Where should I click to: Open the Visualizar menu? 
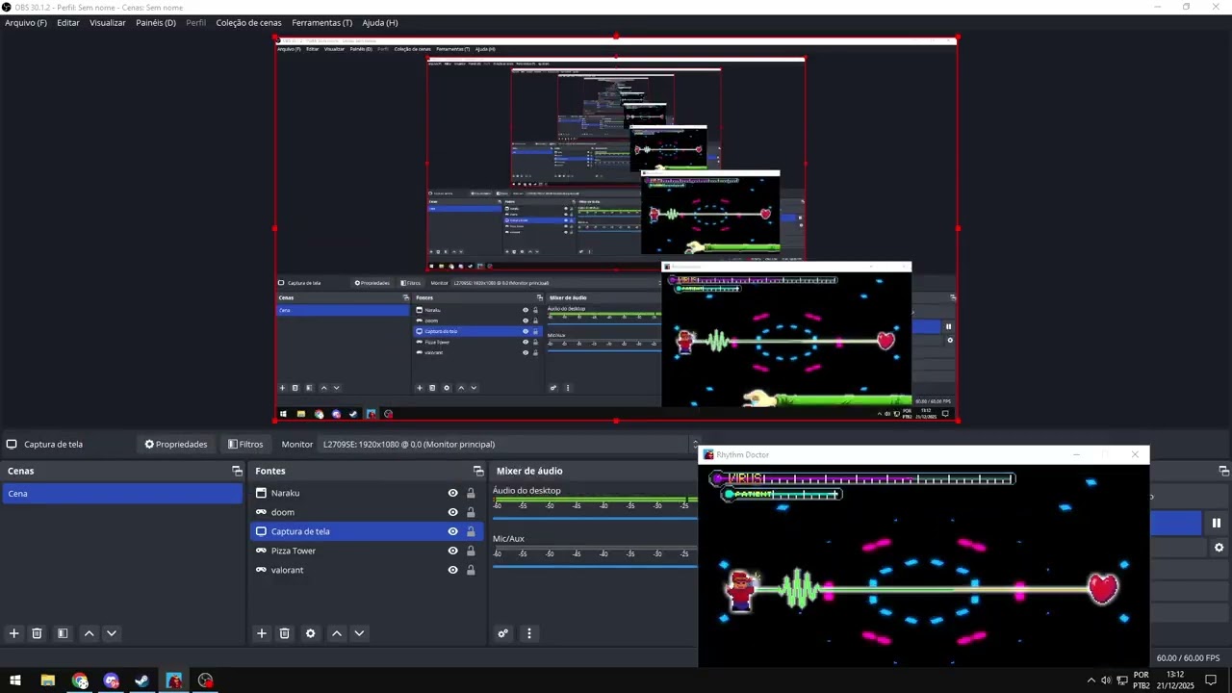108,22
